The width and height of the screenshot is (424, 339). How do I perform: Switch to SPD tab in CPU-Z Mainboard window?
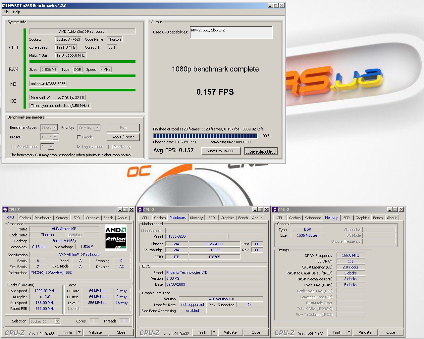coord(212,218)
